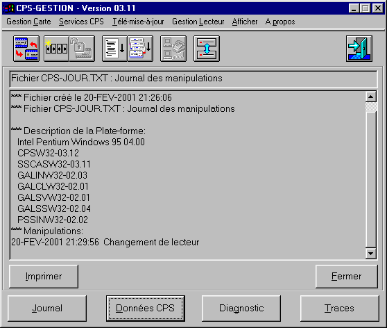
Task: Click the reader switch icon with blue arrow
Action: click(x=207, y=49)
